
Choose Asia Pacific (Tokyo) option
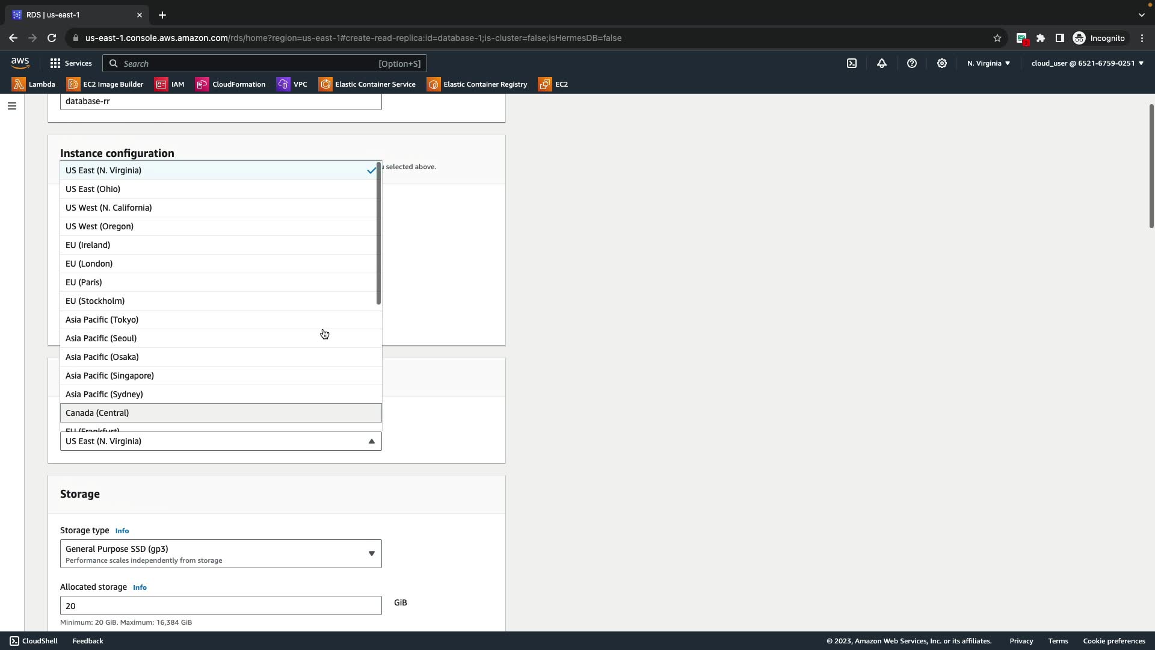click(220, 320)
